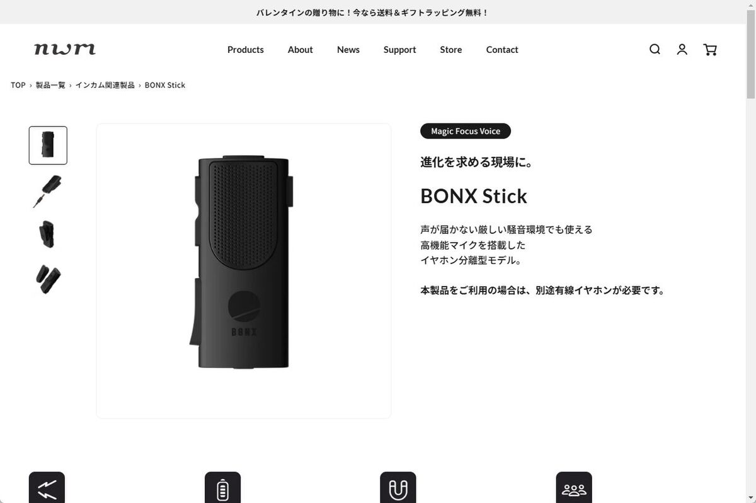Click the lightning bolt feature icon
Viewport: 756px width, 503px height.
[47, 487]
